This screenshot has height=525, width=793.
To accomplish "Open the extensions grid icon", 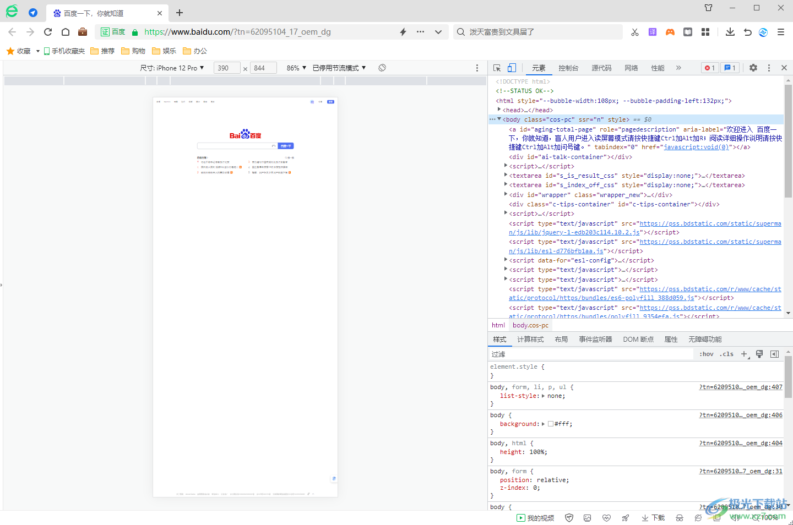I will (x=705, y=32).
